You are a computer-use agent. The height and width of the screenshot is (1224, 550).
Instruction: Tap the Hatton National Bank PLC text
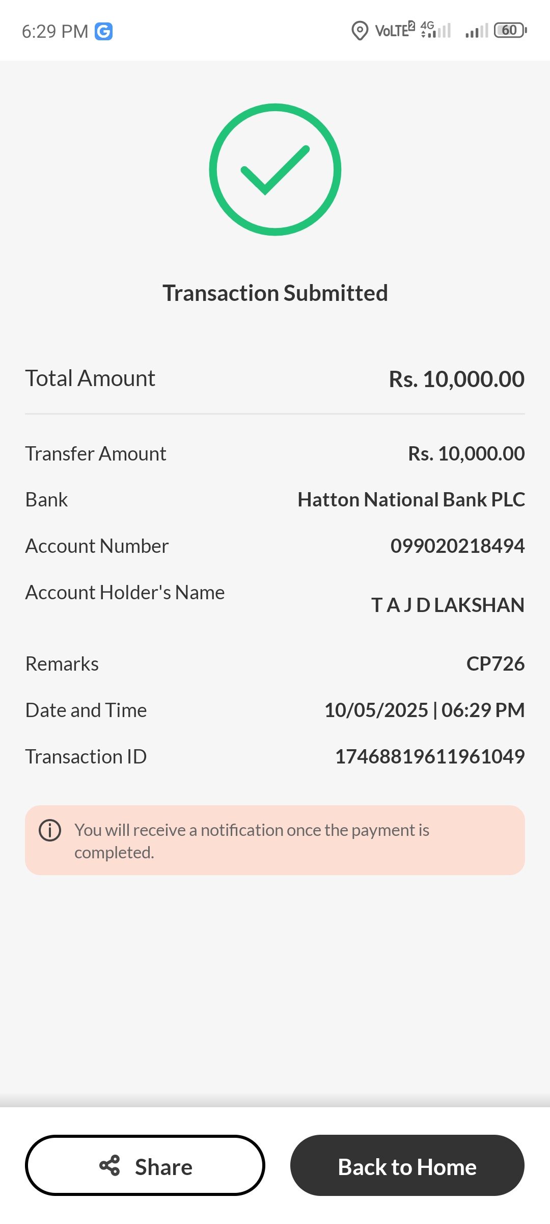[x=411, y=500]
